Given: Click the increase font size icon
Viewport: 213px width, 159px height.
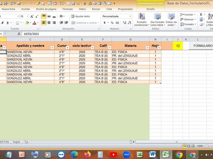Looking at the screenshot, I should (32, 16).
